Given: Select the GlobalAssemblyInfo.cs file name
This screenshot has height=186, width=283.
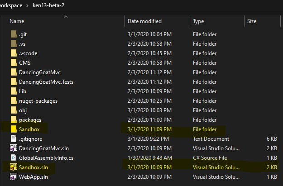Looking at the screenshot, I should [46, 158].
